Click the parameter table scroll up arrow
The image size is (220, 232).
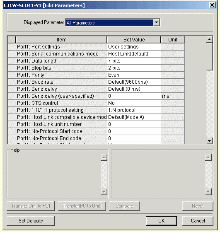pyautogui.click(x=210, y=39)
